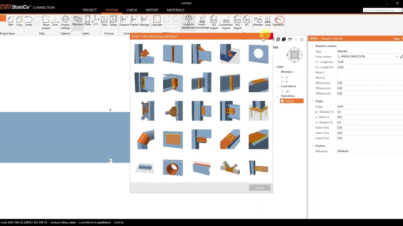Switch to the REPORT tab
The image size is (403, 226).
click(152, 10)
